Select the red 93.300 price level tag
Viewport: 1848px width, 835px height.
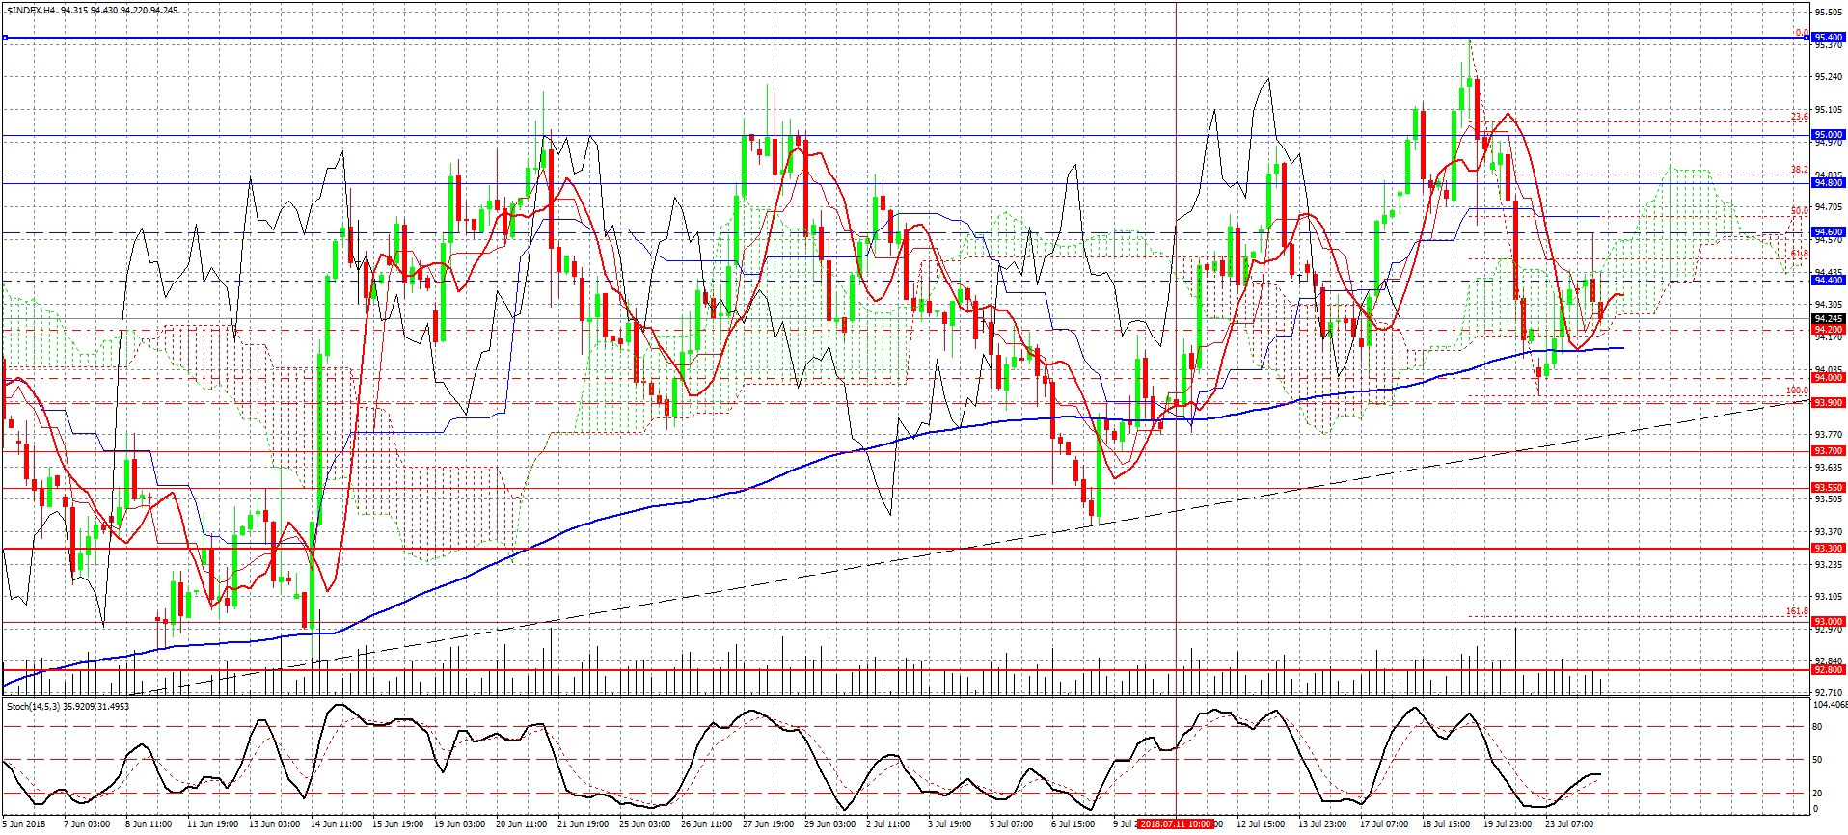[1829, 548]
